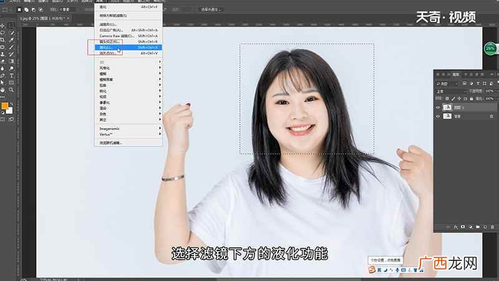The width and height of the screenshot is (499, 281).
Task: Select the top layer thumbnail
Action: tap(447, 107)
